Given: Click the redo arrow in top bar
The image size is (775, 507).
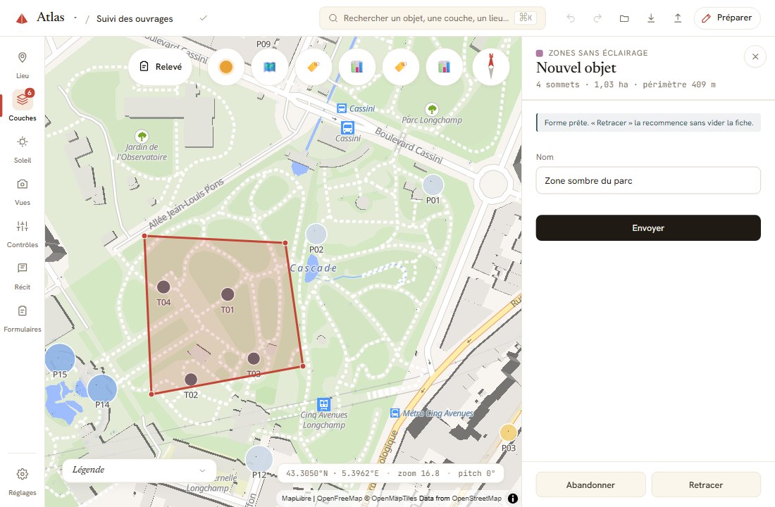Looking at the screenshot, I should [597, 18].
